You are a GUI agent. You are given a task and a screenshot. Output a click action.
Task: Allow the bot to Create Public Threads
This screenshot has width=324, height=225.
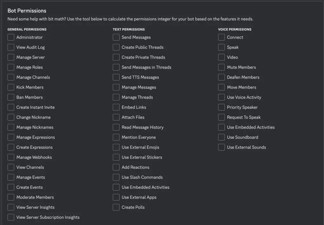[116, 47]
